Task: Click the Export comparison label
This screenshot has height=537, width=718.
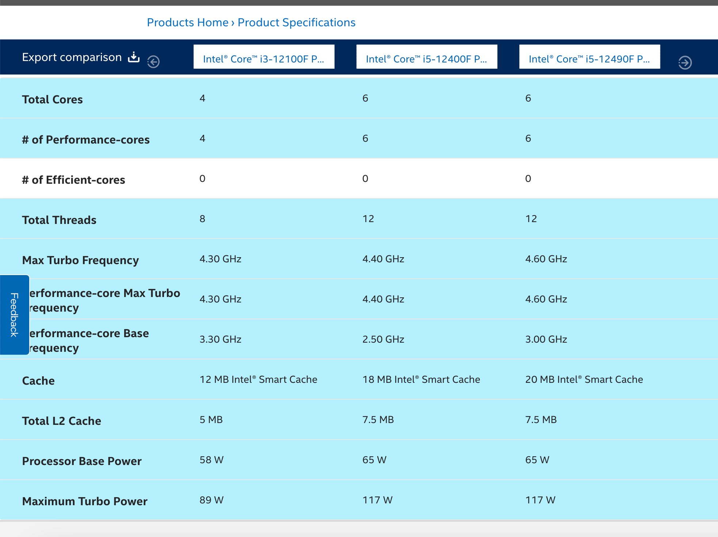Action: (72, 57)
